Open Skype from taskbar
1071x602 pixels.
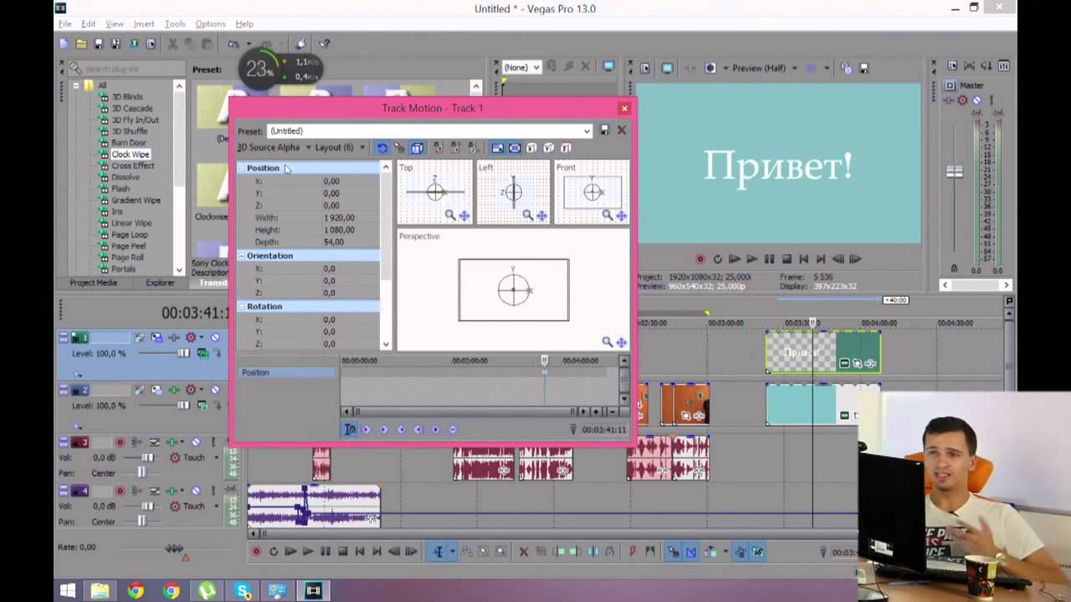243,591
